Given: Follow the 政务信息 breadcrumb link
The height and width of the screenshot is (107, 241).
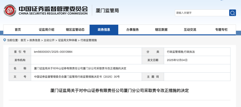Looking at the screenshot, I should (x=35, y=40).
